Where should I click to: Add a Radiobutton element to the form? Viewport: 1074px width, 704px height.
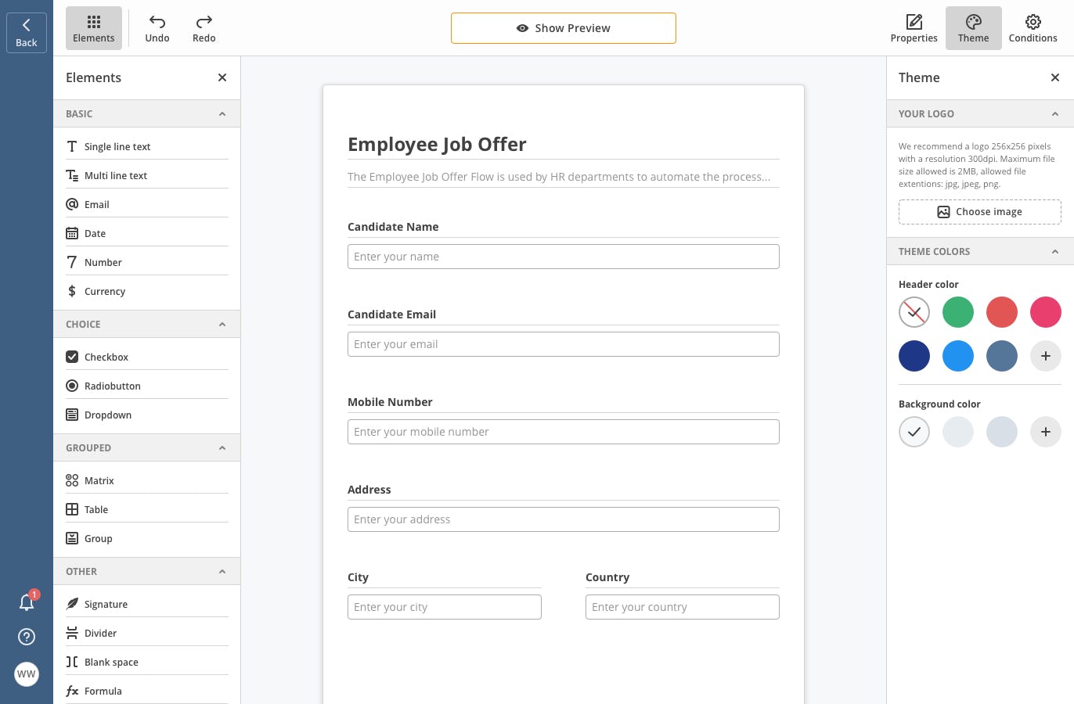pos(112,386)
